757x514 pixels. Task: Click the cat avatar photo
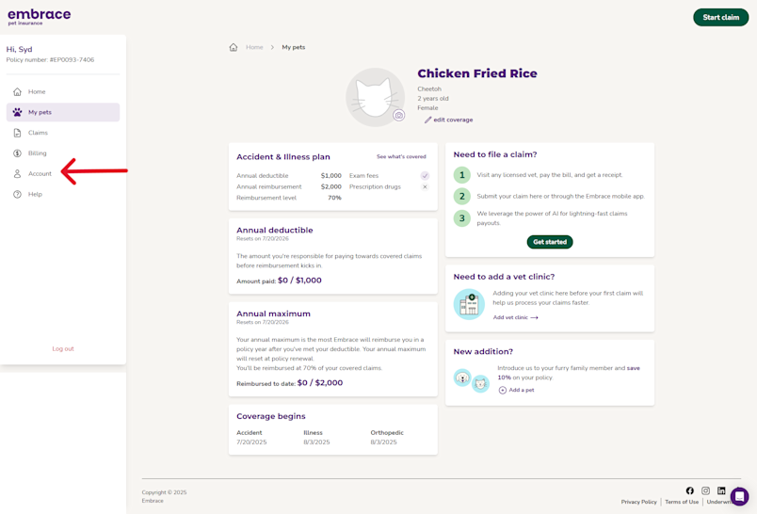click(375, 98)
